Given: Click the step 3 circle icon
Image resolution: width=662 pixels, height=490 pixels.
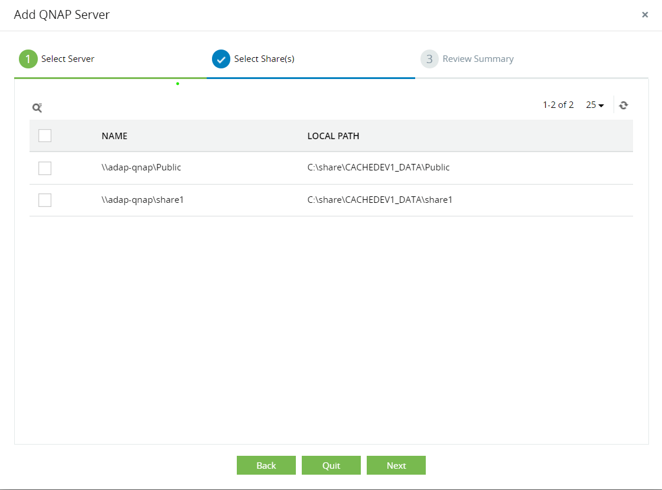Looking at the screenshot, I should (429, 59).
